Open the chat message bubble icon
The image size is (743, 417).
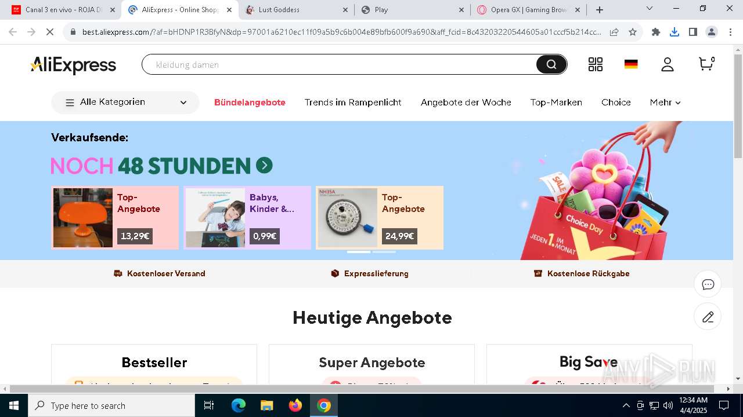708,284
